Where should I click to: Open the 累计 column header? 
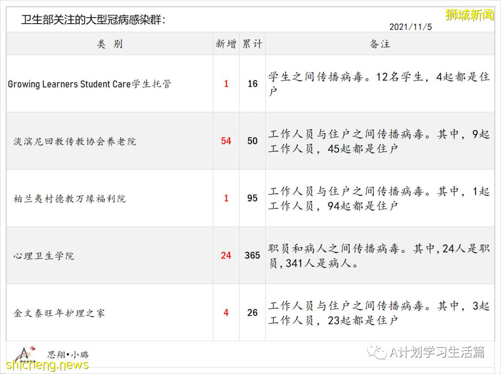pos(252,44)
